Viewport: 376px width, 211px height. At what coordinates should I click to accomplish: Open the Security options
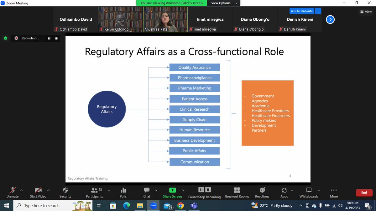[65, 192]
